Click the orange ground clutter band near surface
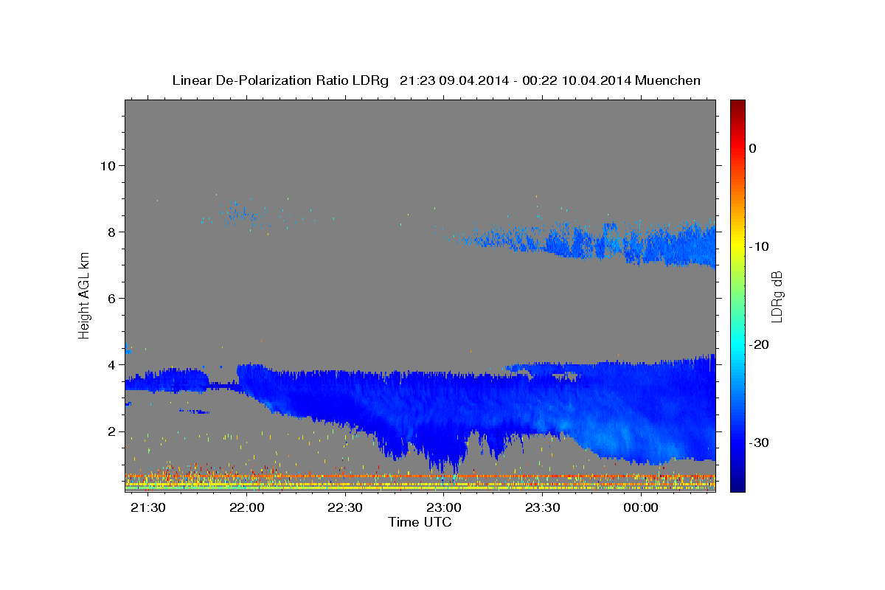This screenshot has height=590, width=885. 420,476
